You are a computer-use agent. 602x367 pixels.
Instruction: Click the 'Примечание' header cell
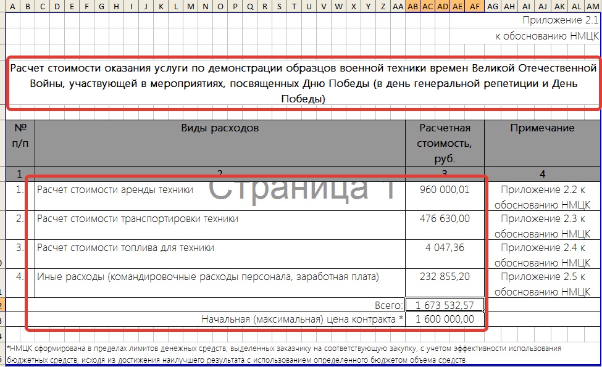point(542,128)
